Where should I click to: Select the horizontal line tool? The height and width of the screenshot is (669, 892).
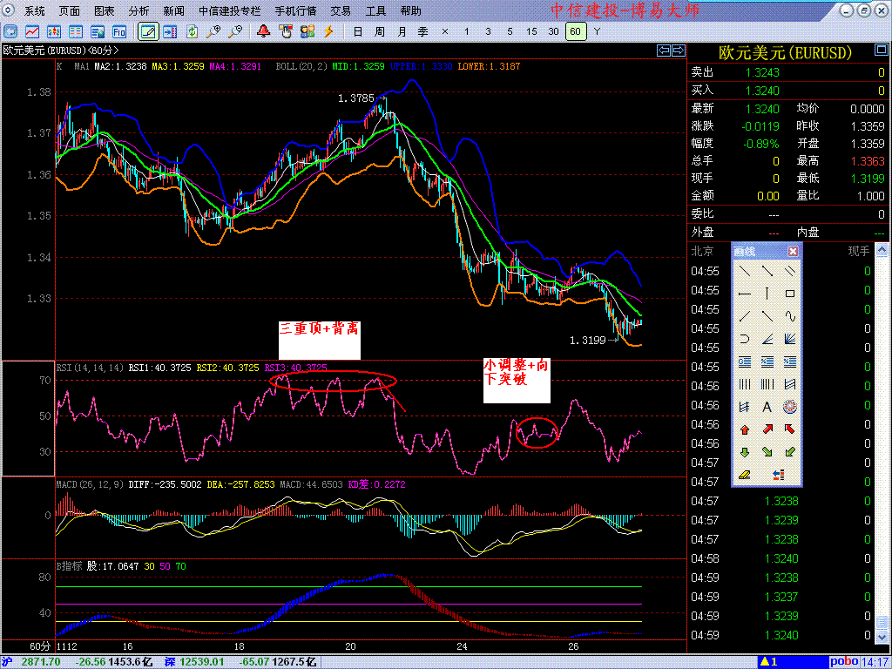[745, 294]
